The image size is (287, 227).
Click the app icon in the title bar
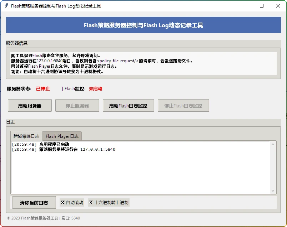[x=6, y=6]
